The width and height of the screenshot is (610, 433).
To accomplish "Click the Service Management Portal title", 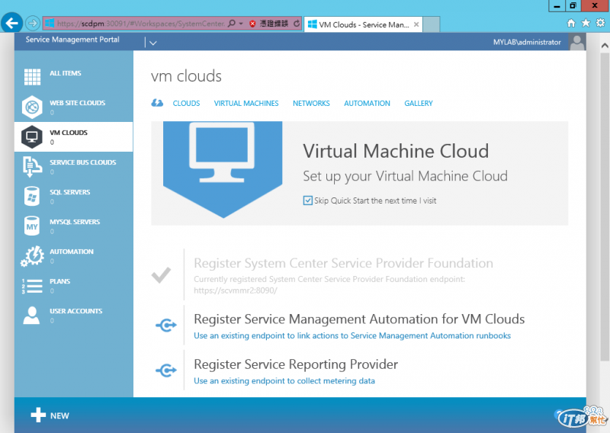I will (x=72, y=40).
